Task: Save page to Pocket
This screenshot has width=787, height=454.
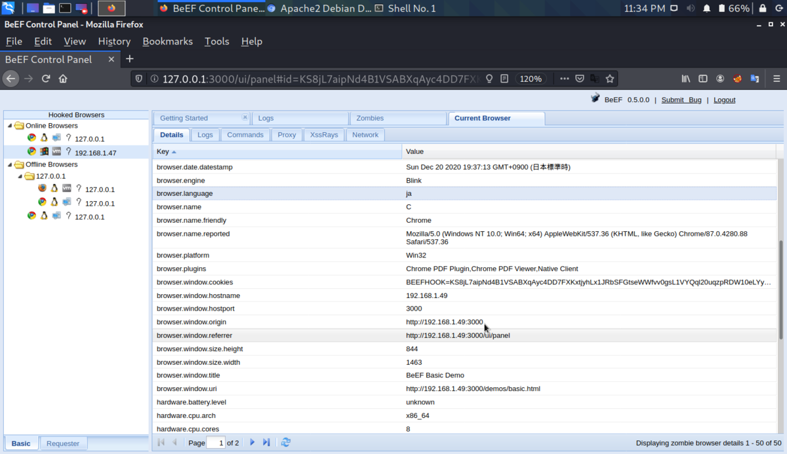Action: (x=580, y=79)
